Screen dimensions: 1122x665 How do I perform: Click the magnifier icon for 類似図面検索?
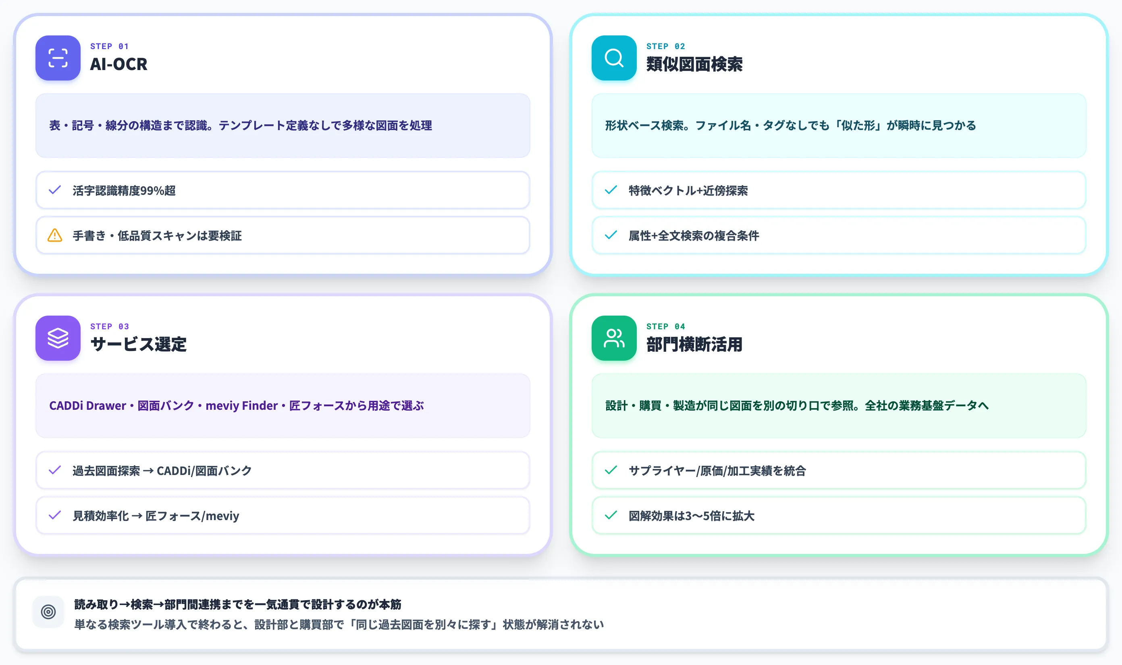(x=614, y=58)
